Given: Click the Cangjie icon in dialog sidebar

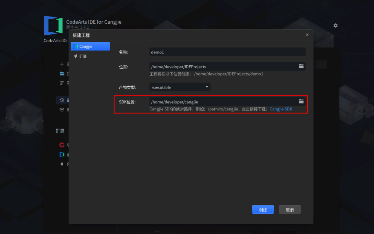Looking at the screenshot, I should click(x=76, y=46).
